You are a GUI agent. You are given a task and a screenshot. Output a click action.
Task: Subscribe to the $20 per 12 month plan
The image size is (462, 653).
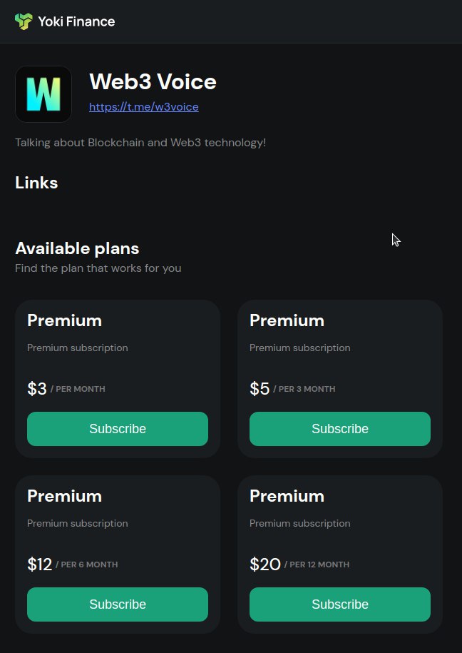click(340, 604)
